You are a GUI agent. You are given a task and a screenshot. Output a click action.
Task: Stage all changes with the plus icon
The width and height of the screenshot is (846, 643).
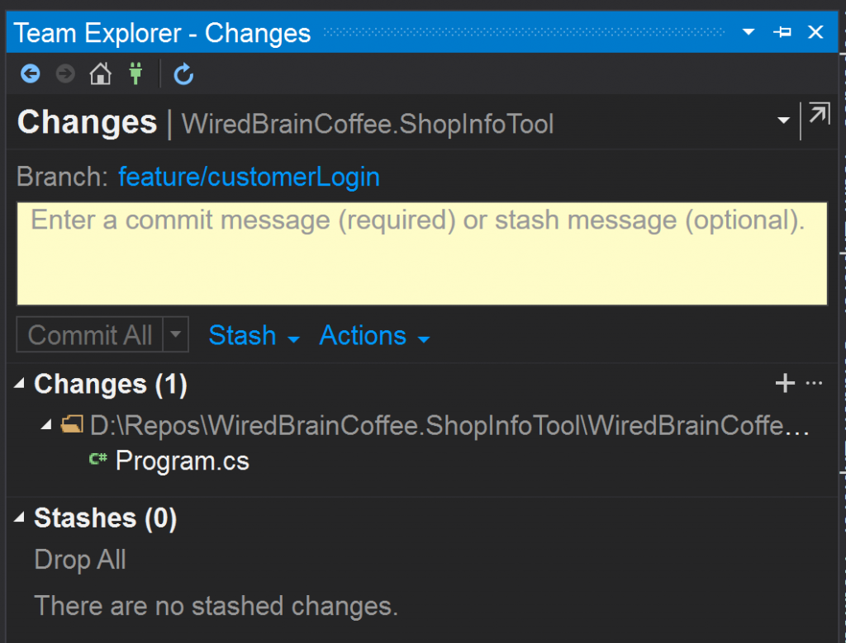pyautogui.click(x=785, y=383)
